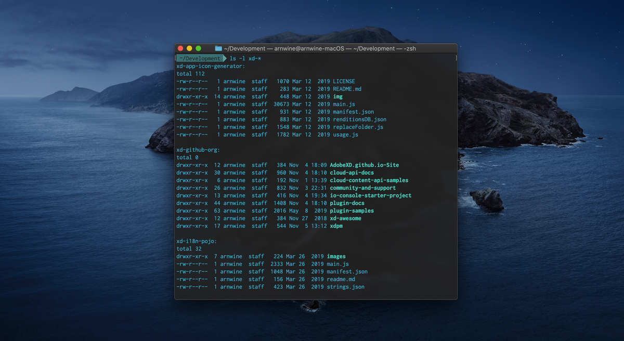Click the strings.json file name

point(345,287)
